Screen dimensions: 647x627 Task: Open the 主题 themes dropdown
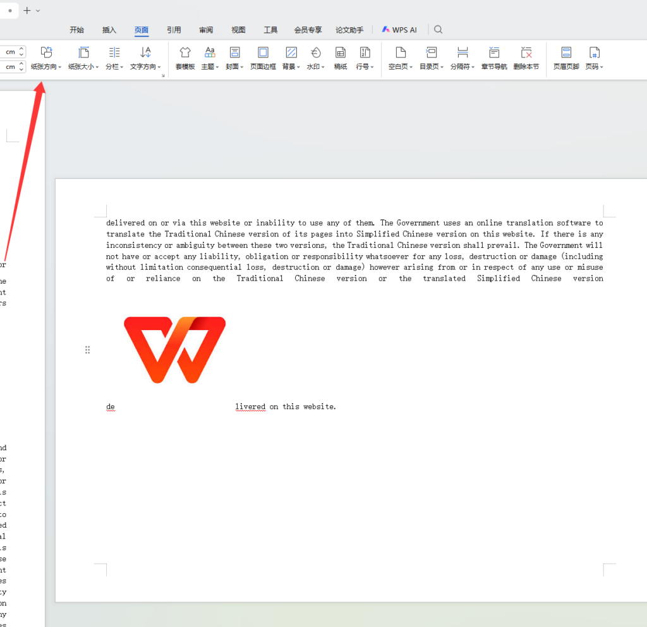point(210,58)
